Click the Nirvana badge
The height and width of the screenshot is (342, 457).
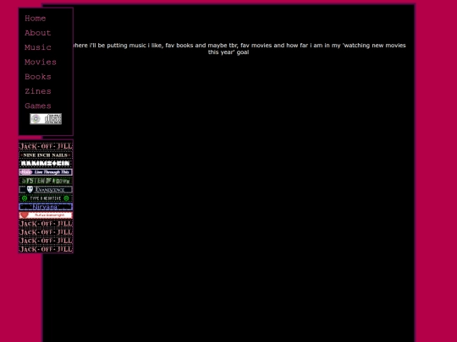[46, 207]
